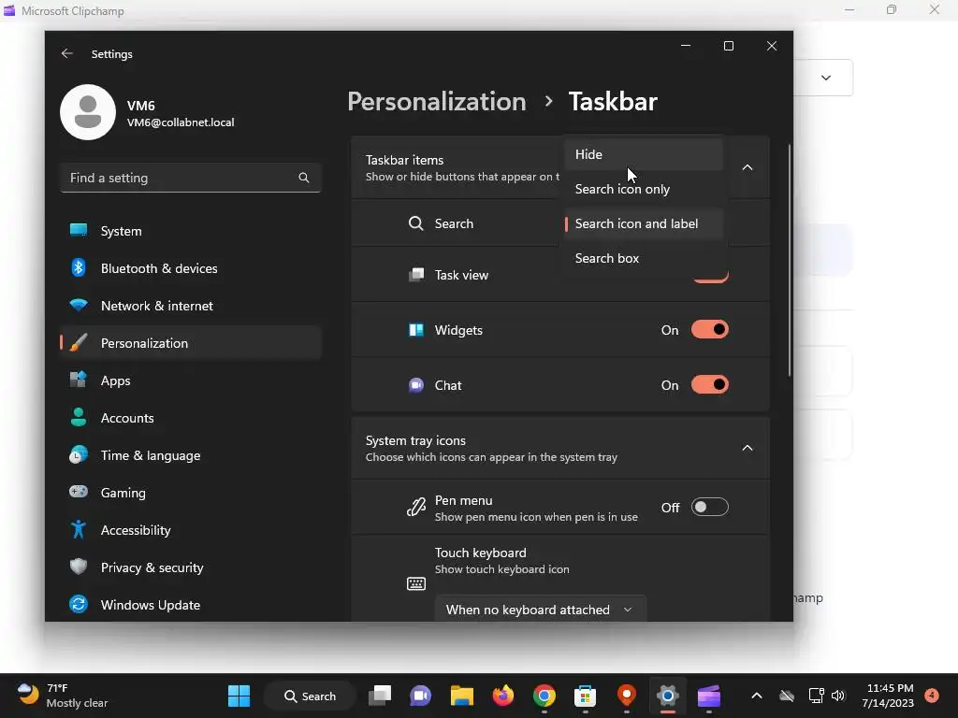Viewport: 958px width, 718px height.
Task: Collapse the System tray icons section
Action: (748, 448)
